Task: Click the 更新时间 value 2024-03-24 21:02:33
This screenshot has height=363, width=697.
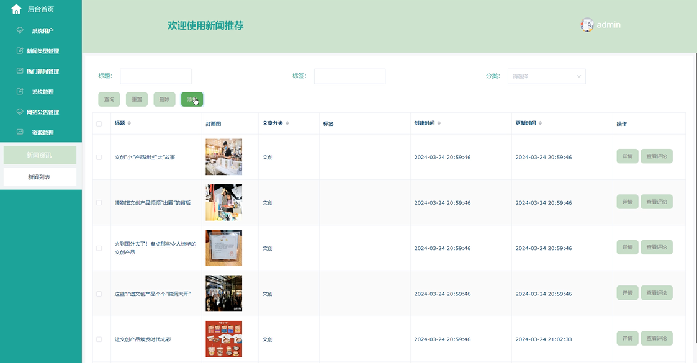Action: [x=544, y=339]
